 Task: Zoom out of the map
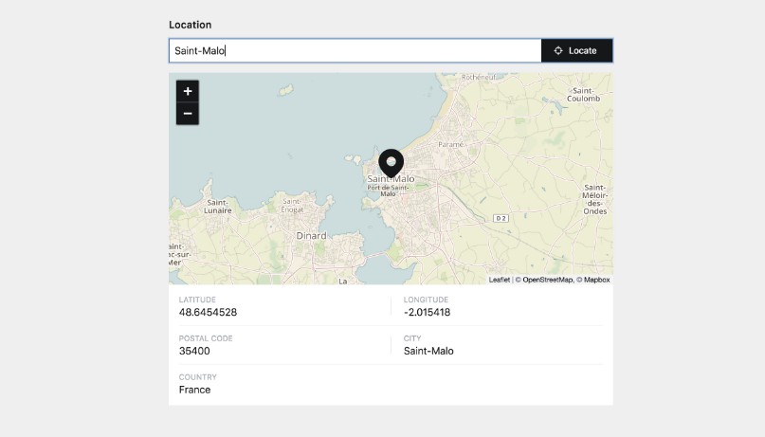(x=188, y=114)
